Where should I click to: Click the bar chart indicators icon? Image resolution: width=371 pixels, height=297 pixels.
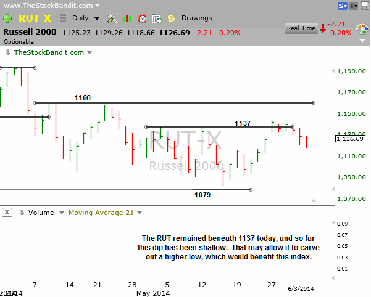tap(127, 18)
